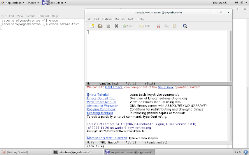Click the terminal scrollbar on the right edge
Viewport: 249px width, 155px height.
pos(248,117)
